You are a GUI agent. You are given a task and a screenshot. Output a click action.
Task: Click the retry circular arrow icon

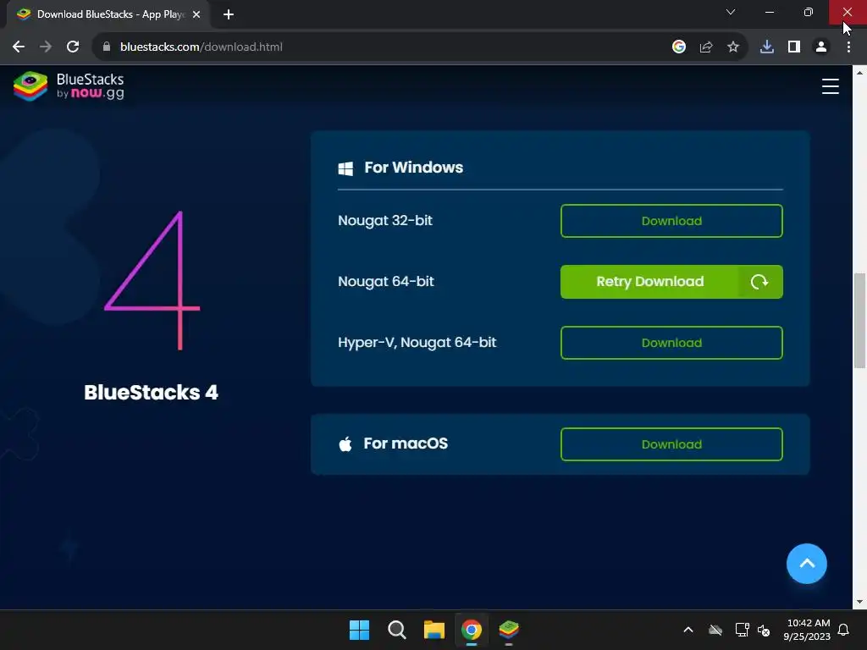(x=759, y=282)
